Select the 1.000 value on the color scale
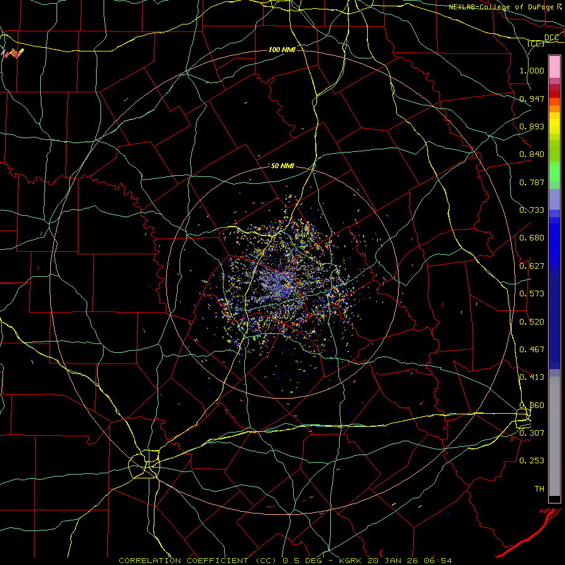Image resolution: width=565 pixels, height=565 pixels. 532,70
